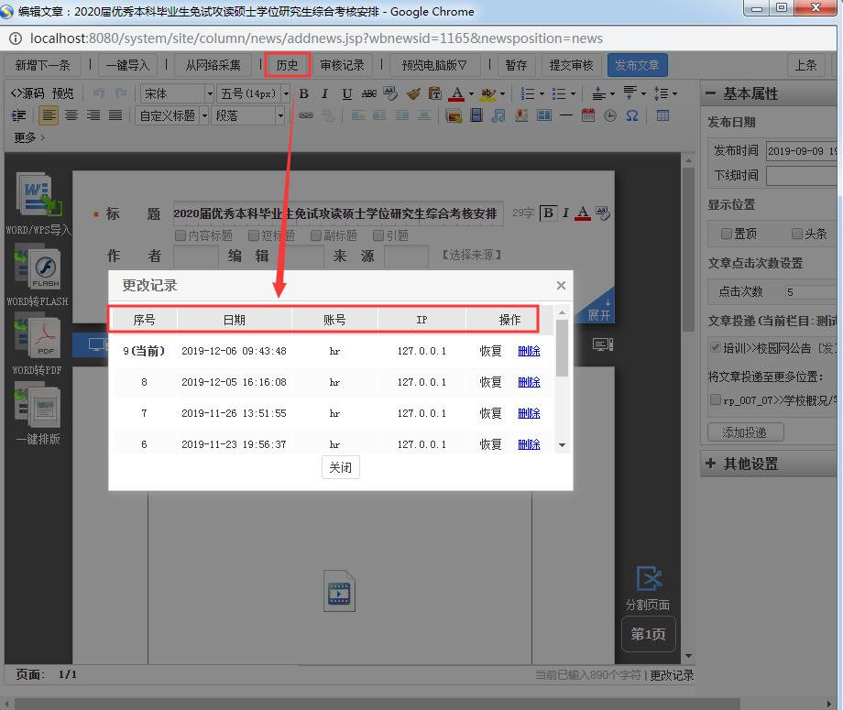The image size is (843, 710).
Task: Insert horizontal line icon
Action: pyautogui.click(x=565, y=115)
